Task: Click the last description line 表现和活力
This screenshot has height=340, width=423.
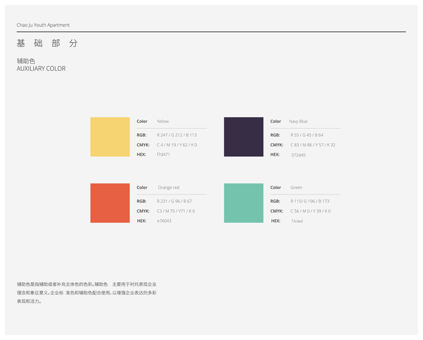Action: pos(29,301)
